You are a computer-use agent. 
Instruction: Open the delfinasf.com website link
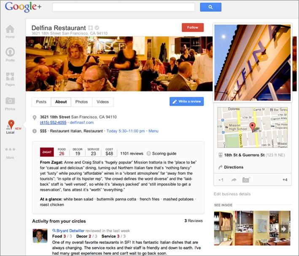pos(82,123)
